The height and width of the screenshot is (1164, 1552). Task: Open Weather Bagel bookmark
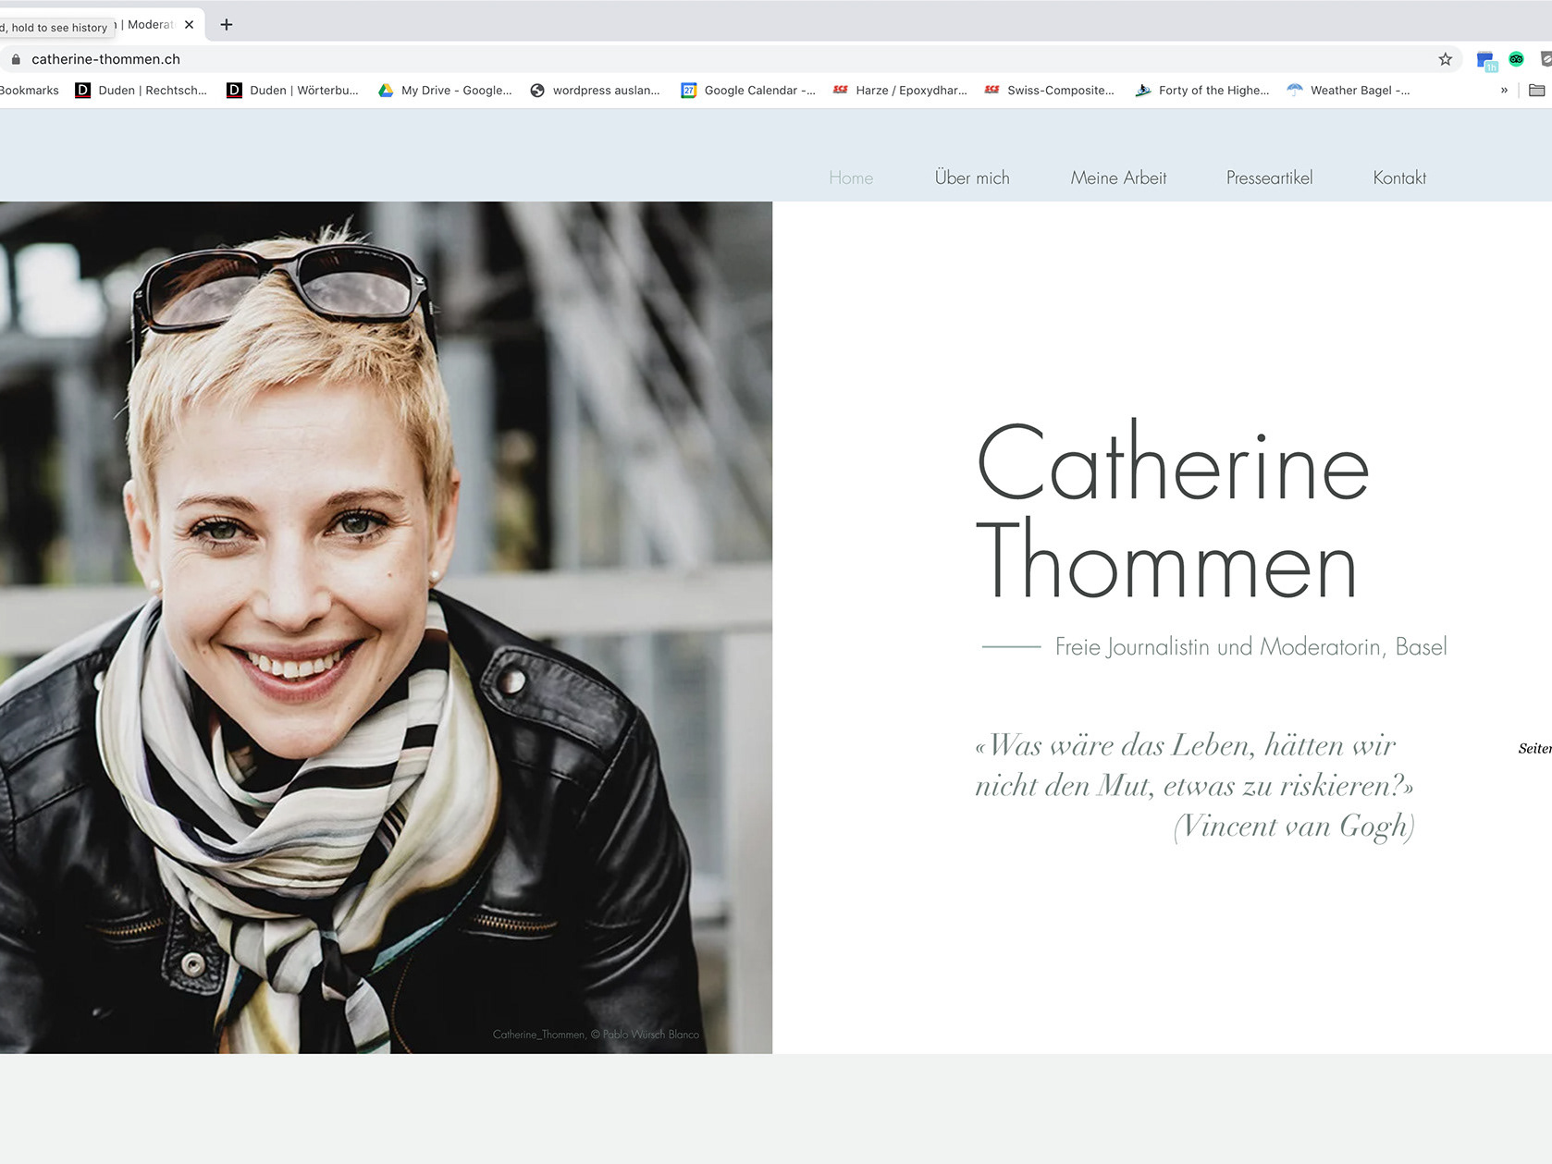(x=1349, y=91)
